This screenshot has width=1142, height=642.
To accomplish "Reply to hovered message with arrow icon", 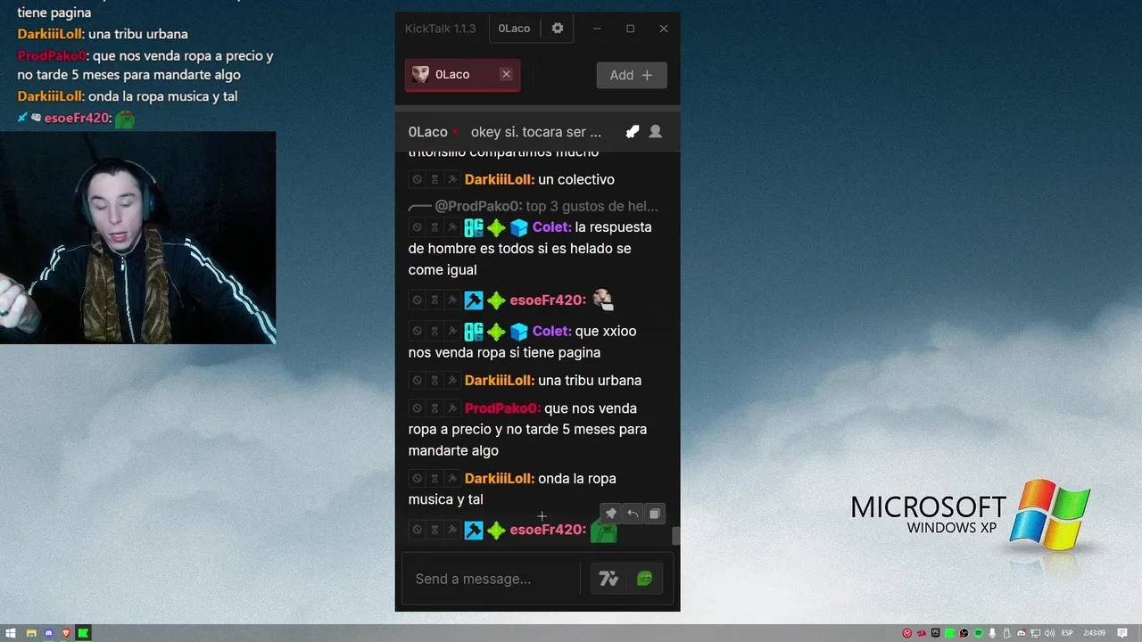I will 633,514.
